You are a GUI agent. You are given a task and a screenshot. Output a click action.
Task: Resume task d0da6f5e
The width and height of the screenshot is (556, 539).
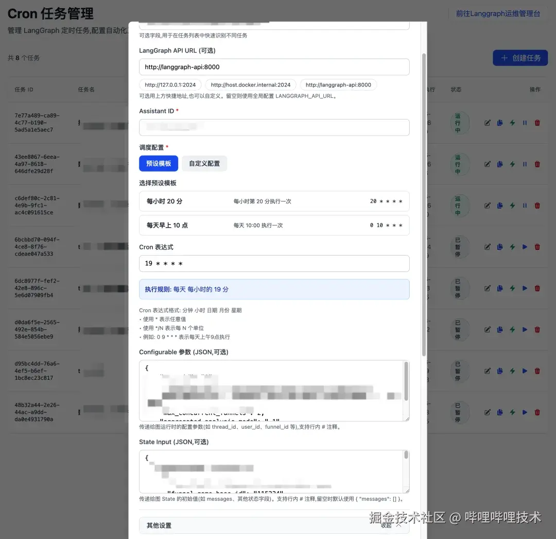pyautogui.click(x=525, y=330)
